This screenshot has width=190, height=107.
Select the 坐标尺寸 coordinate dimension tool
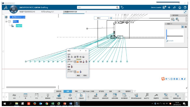146,96
